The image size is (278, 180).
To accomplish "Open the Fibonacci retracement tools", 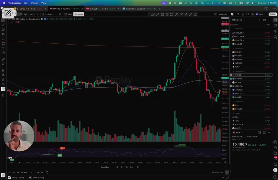I will [3, 29].
